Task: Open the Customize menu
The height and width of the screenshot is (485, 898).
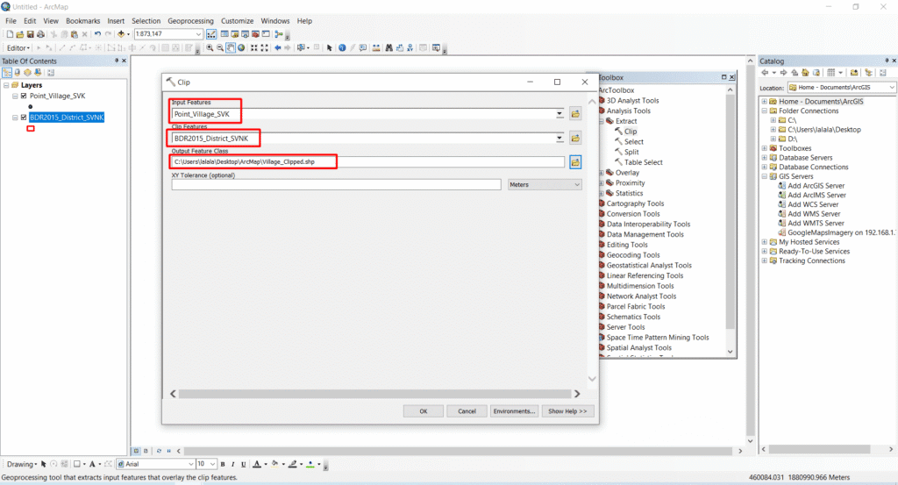Action: point(237,21)
